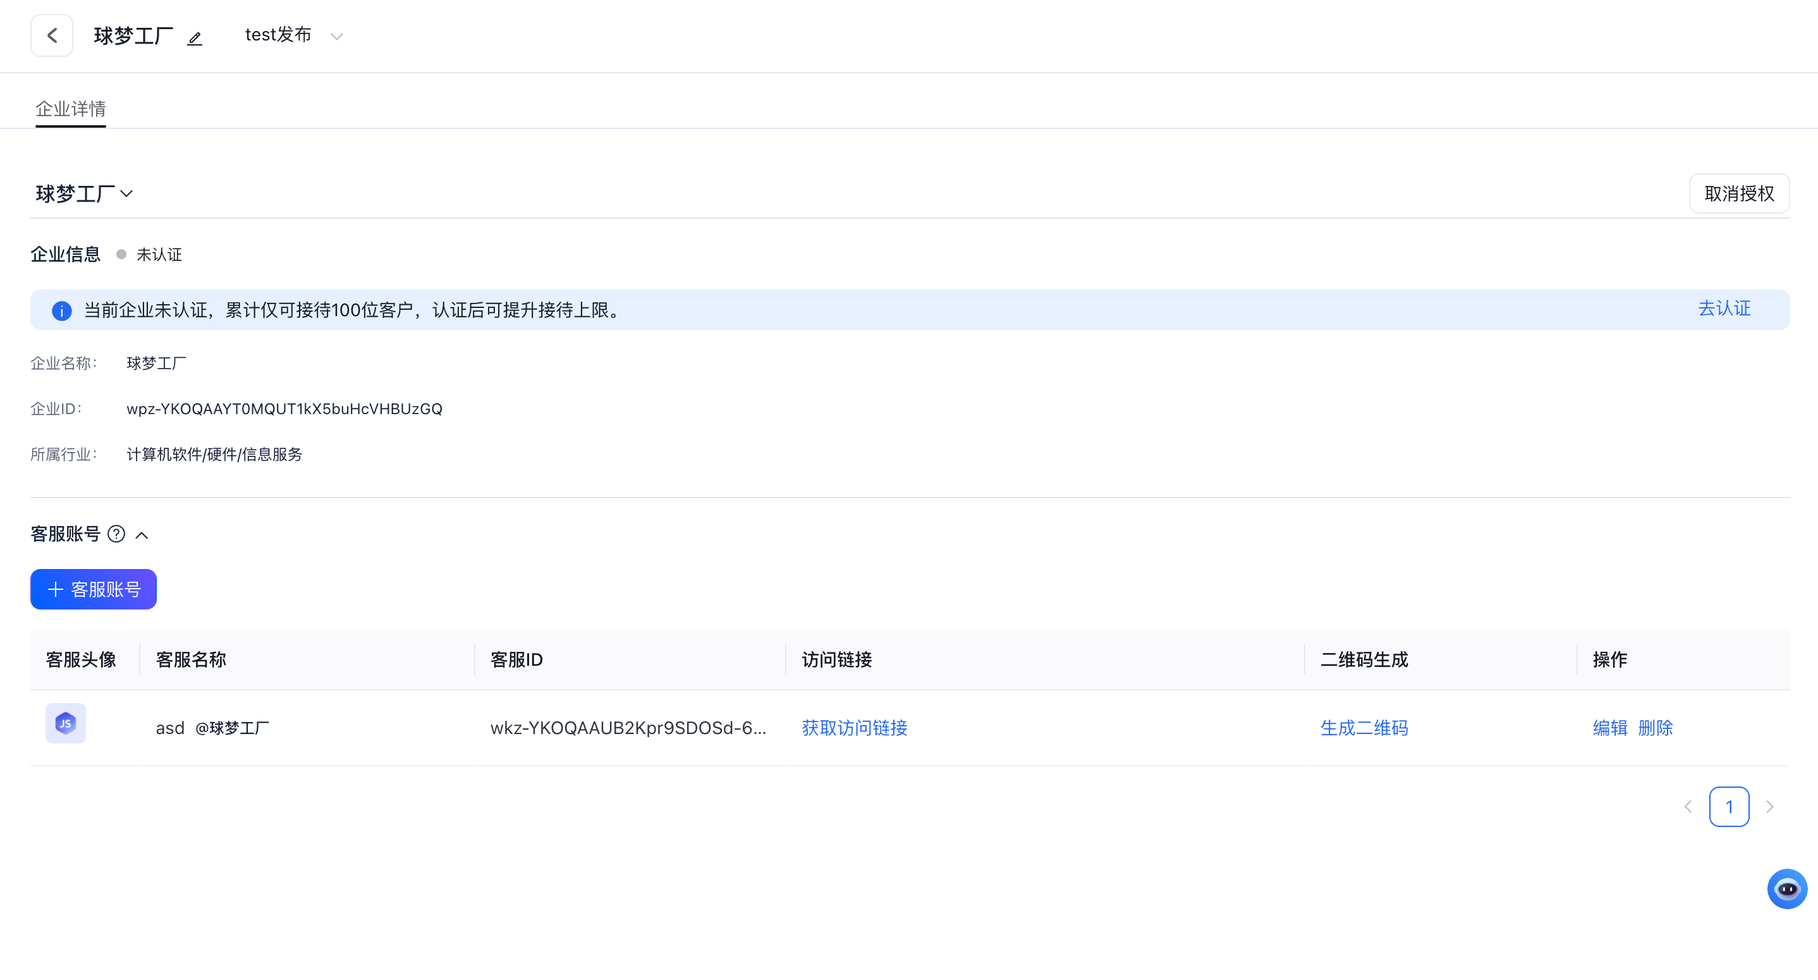1818x980 pixels.
Task: Click the back arrow to return
Action: (x=52, y=35)
